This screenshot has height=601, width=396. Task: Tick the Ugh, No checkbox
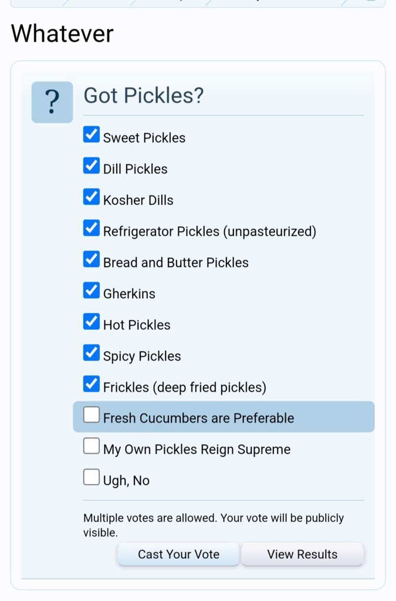tap(91, 477)
